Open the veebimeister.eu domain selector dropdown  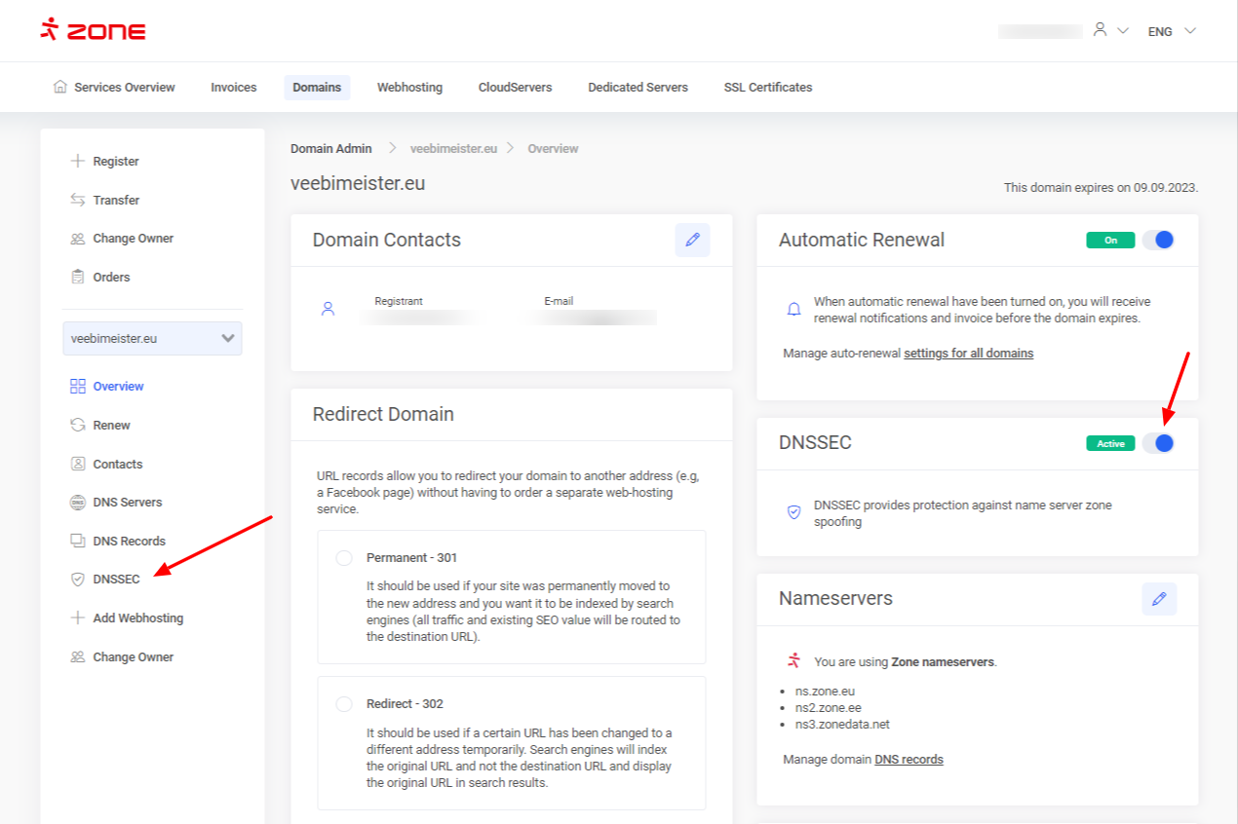(152, 339)
